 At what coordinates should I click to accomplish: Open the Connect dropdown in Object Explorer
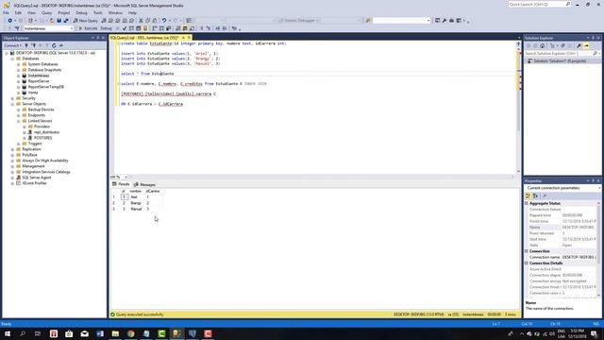click(x=12, y=45)
